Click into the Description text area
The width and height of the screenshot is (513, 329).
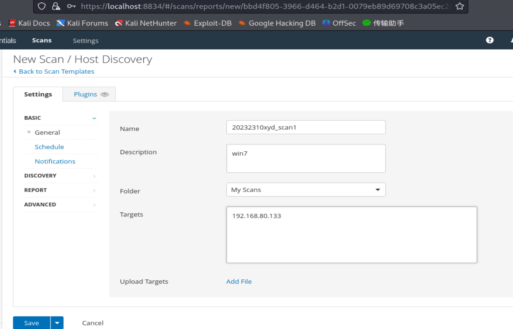tap(306, 158)
